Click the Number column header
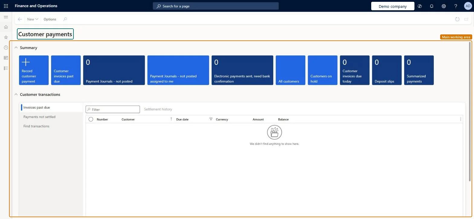 [x=102, y=119]
